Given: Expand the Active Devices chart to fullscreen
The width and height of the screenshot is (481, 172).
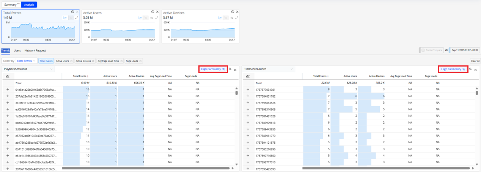Looking at the screenshot, I should coord(236,18).
